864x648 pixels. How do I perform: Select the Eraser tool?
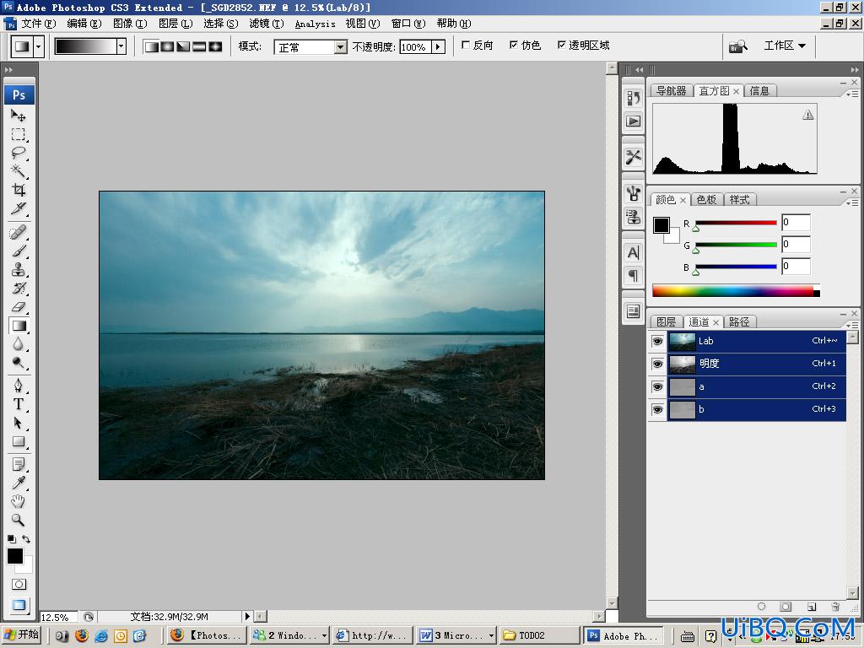click(x=19, y=307)
